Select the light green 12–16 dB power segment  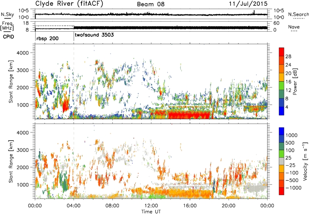pos(282,86)
